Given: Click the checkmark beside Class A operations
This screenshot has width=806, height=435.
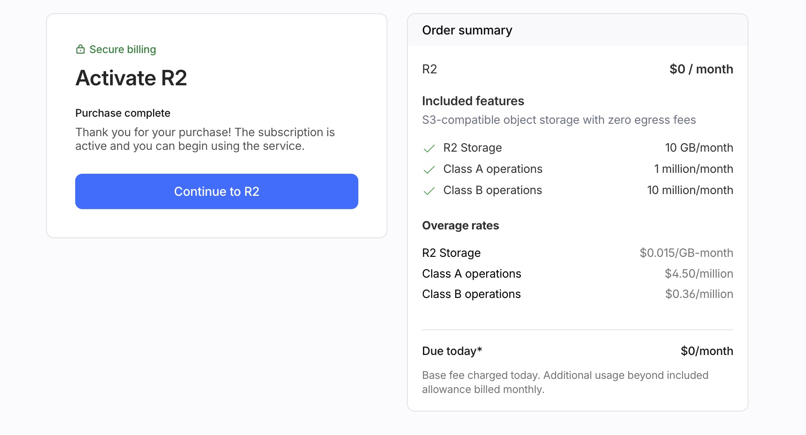Looking at the screenshot, I should [429, 170].
